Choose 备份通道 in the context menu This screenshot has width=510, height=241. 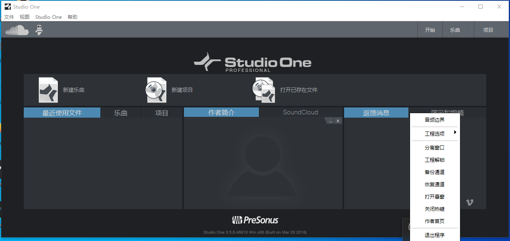435,172
